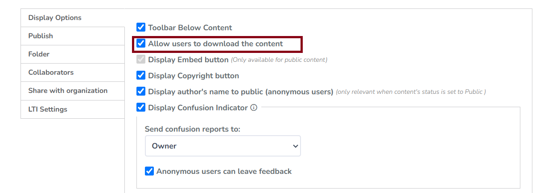Click the note about content status set to Public
552x193 pixels.
(411, 92)
